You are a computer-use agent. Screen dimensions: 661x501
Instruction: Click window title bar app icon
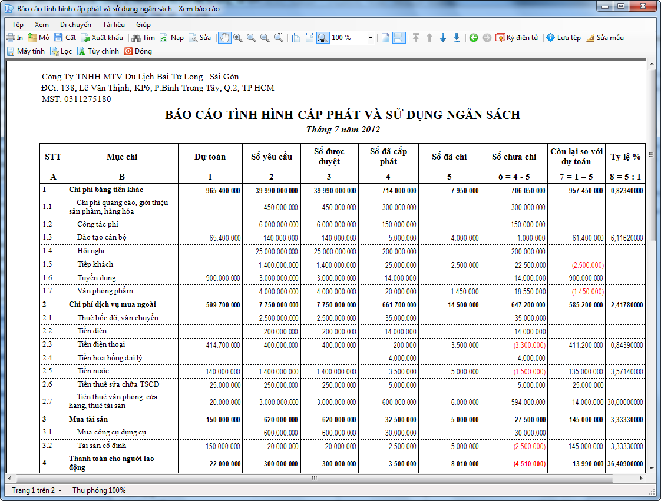(8, 8)
